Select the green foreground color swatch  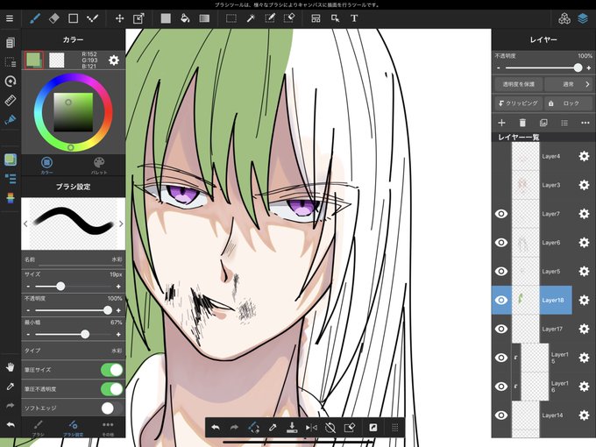(34, 60)
